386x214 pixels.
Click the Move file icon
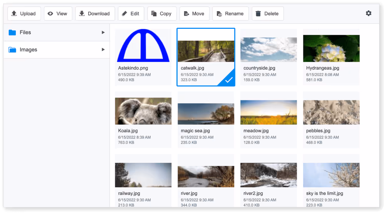click(186, 13)
